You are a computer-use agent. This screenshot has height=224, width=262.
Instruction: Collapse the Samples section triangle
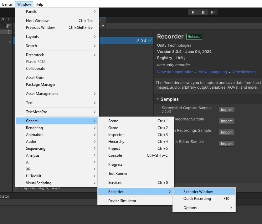(x=157, y=99)
